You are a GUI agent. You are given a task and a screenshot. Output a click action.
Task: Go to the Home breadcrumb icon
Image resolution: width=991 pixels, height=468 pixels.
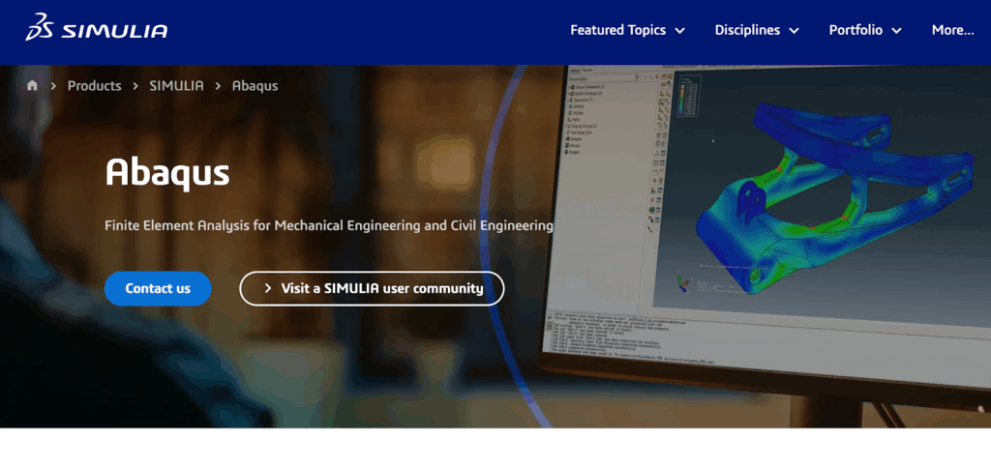point(32,86)
